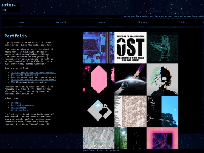Open the links nav item
This screenshot has height=153, width=204.
point(182,22)
